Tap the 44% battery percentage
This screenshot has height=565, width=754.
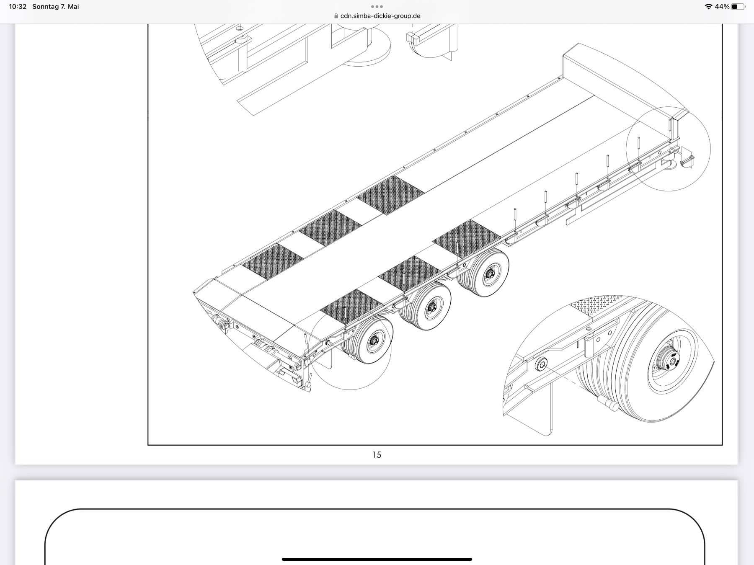(x=722, y=7)
